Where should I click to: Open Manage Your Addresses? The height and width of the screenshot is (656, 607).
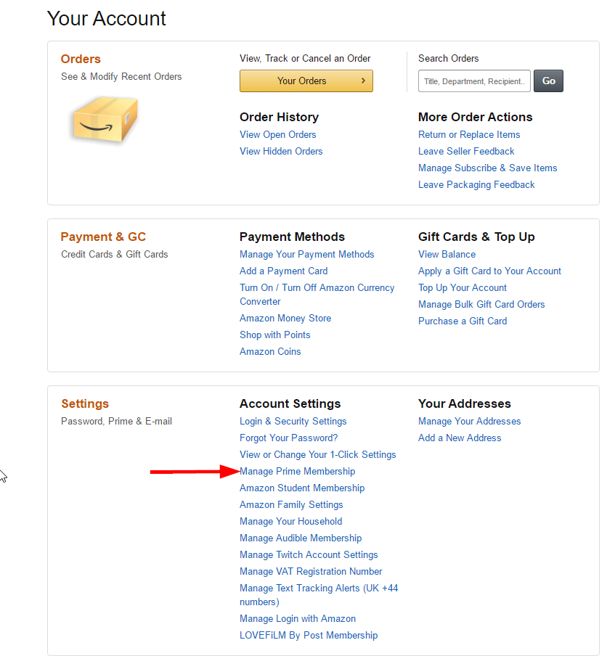[469, 421]
